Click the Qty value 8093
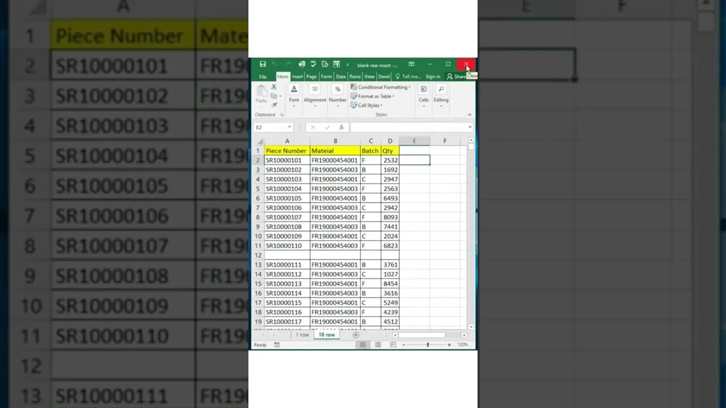The height and width of the screenshot is (408, 726). [390, 217]
